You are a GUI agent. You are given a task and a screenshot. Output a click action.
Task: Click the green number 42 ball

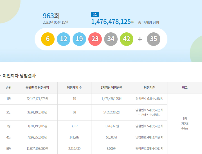pyautogui.click(x=127, y=39)
